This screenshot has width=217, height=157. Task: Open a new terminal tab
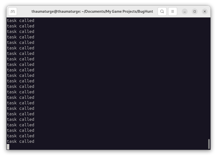[x=13, y=11]
